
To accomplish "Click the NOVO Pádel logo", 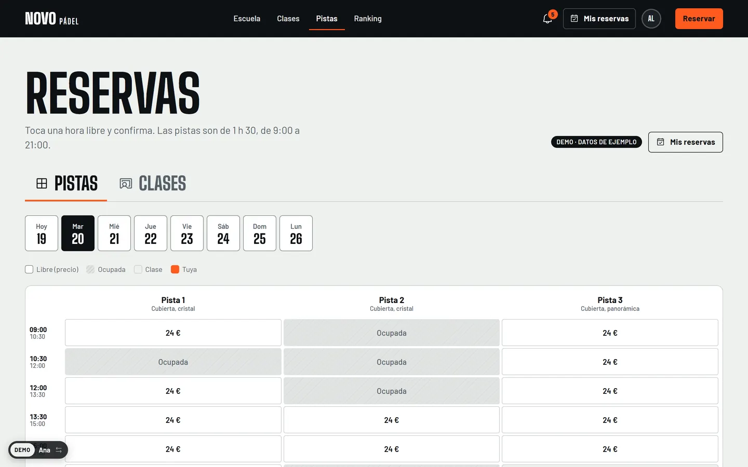I will pos(52,19).
